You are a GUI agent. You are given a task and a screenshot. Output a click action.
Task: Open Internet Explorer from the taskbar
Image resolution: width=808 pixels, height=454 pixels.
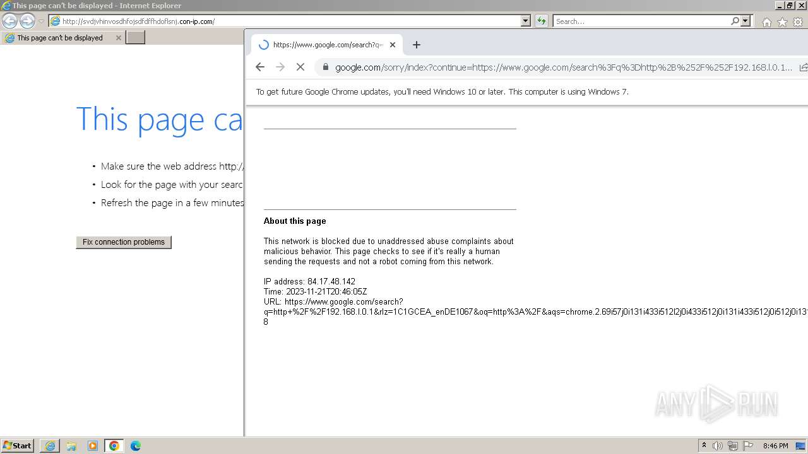[50, 446]
